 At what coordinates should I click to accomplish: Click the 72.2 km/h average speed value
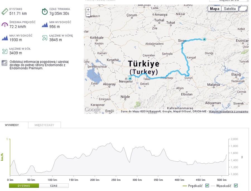click(x=18, y=27)
